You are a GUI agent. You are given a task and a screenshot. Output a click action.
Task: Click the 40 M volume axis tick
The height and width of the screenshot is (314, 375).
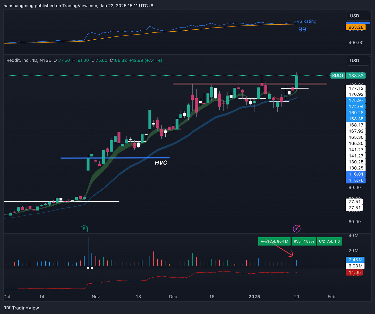[353, 236]
